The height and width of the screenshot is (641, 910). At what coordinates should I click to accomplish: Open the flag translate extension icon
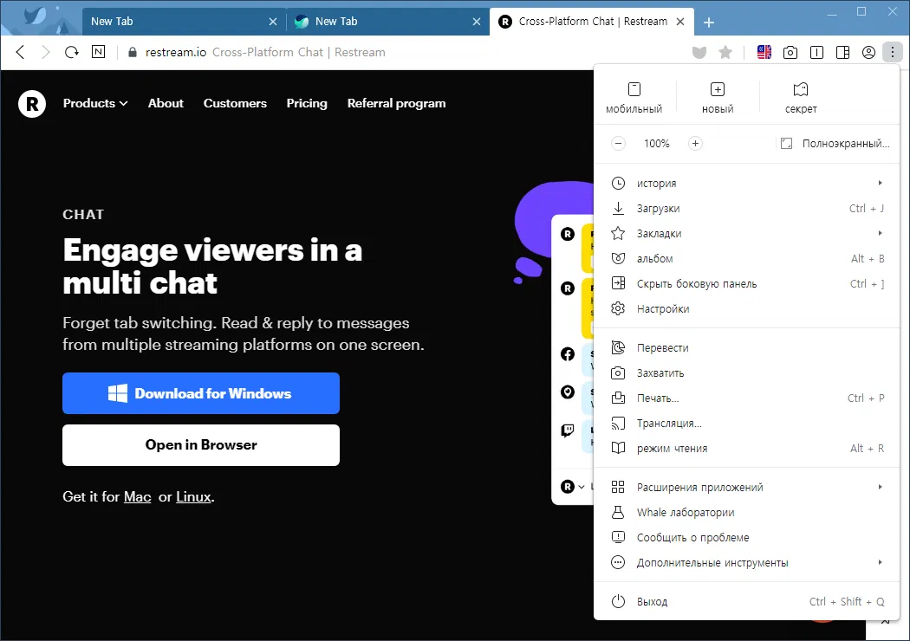764,52
